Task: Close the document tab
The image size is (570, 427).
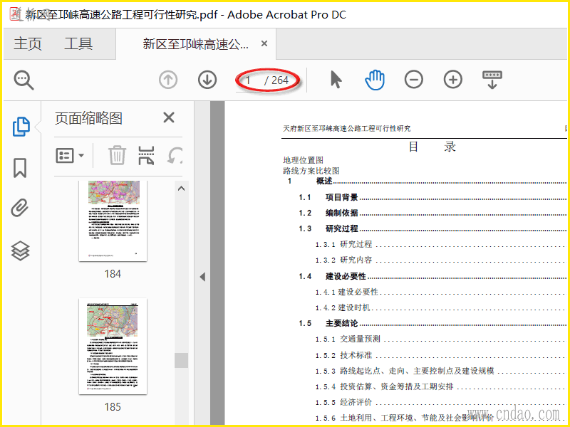Action: tap(264, 43)
